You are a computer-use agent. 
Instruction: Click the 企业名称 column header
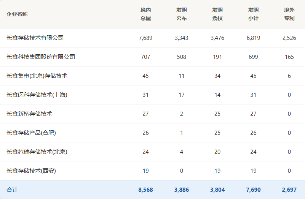17,14
